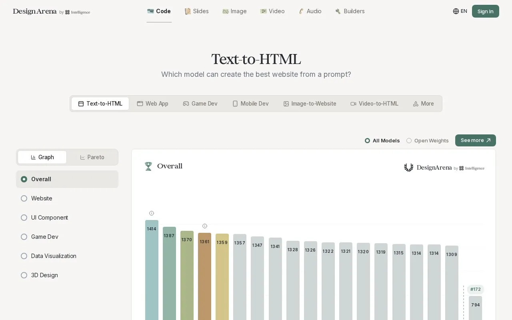Click the top-ranked bar scoring 1414
The image size is (512, 320).
pyautogui.click(x=152, y=270)
